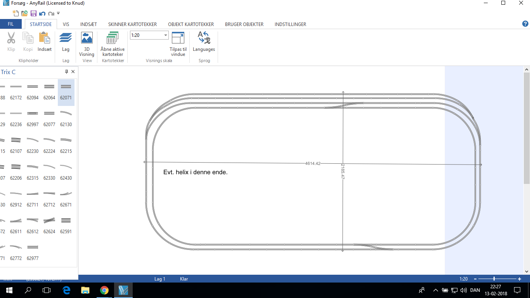Switch to the INDSÆT tab

click(x=88, y=24)
